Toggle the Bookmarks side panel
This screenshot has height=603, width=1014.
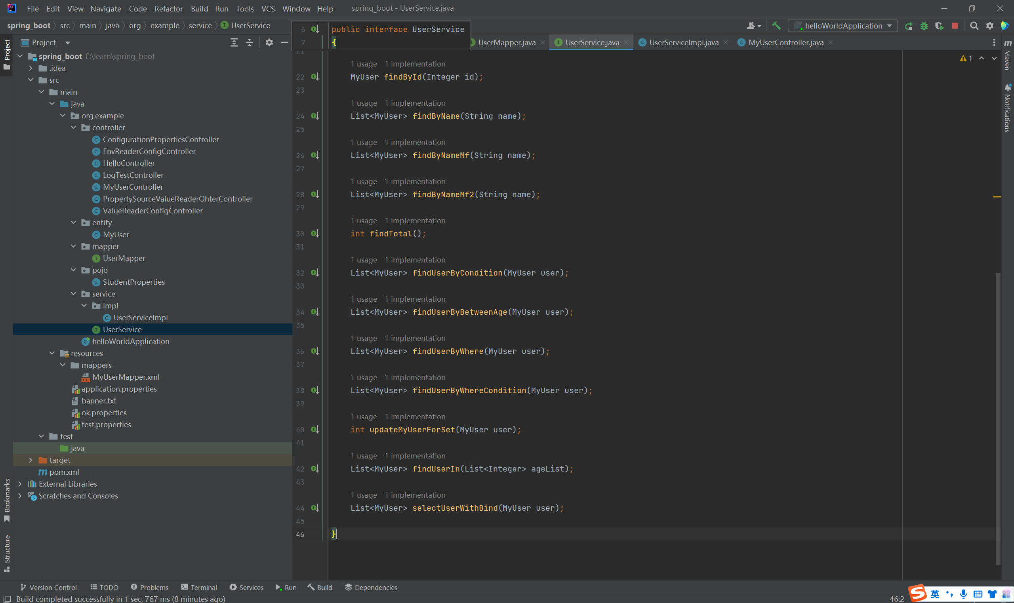(6, 499)
